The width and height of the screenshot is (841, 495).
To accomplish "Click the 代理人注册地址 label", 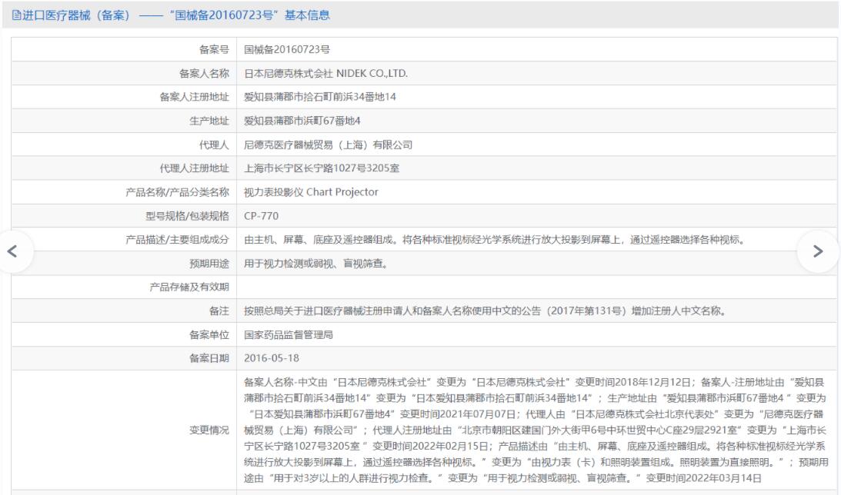I will pos(194,168).
